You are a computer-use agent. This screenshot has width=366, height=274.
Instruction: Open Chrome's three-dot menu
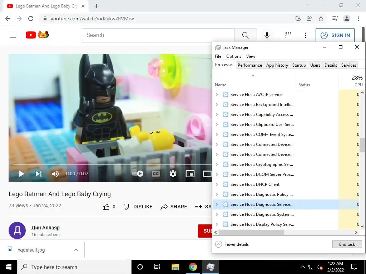click(x=358, y=19)
